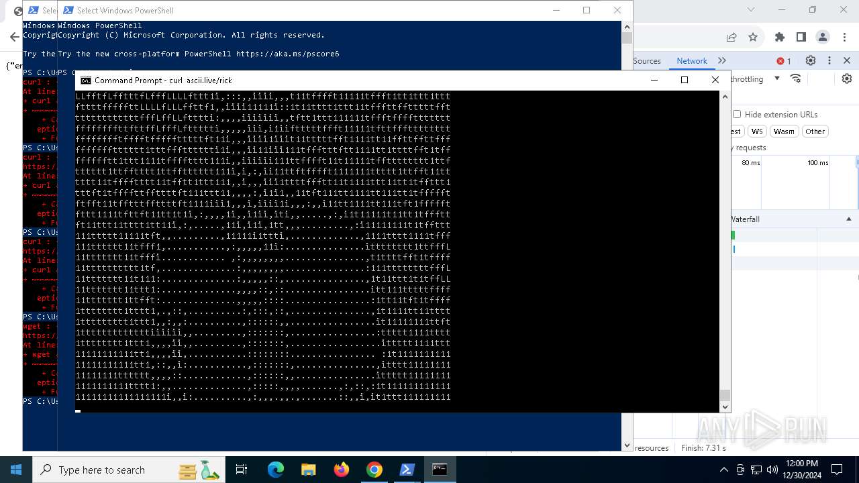Minimize the front PowerShell window

coord(556,10)
